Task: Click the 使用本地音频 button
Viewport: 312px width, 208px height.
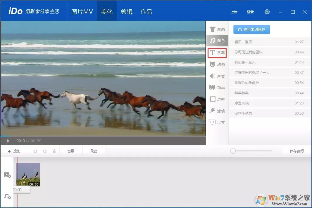Action: (251, 29)
